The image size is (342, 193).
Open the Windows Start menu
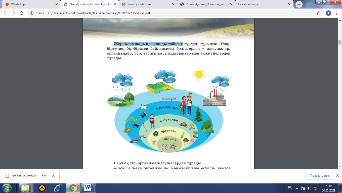point(7,188)
